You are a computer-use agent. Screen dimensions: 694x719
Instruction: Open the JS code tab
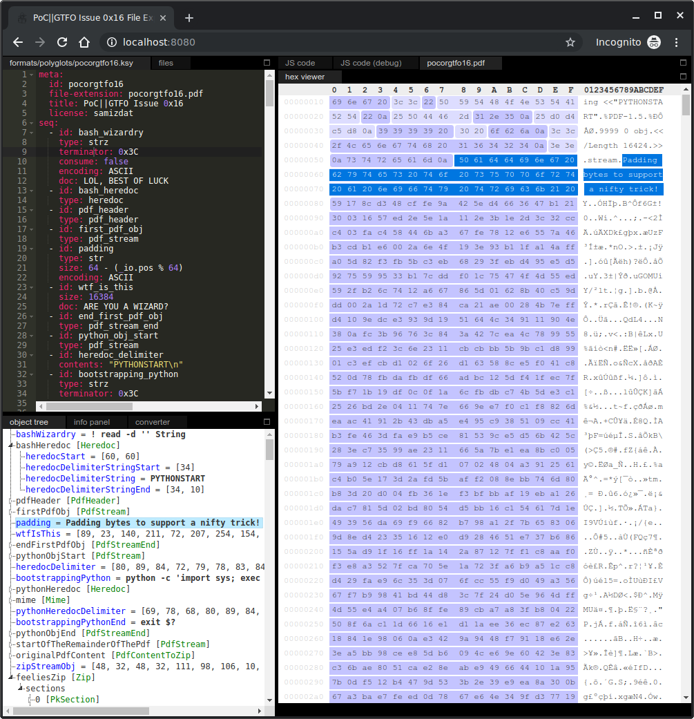click(x=300, y=63)
